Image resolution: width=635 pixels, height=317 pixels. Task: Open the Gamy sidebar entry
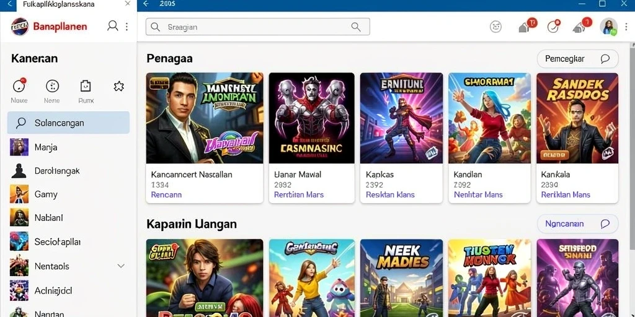coord(68,194)
